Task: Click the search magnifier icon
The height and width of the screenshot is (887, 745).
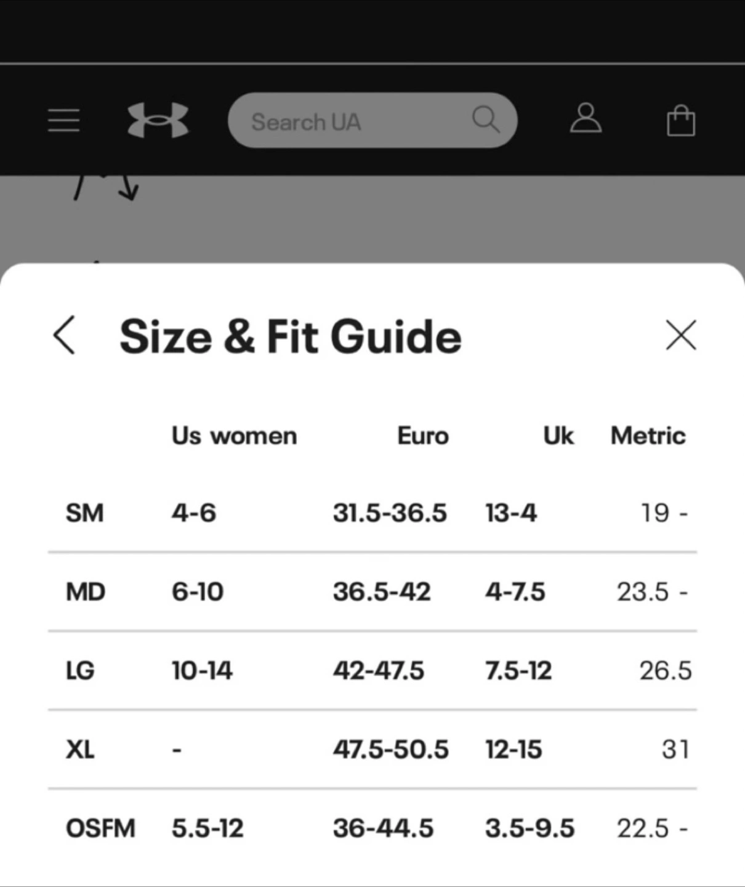Action: (x=486, y=119)
